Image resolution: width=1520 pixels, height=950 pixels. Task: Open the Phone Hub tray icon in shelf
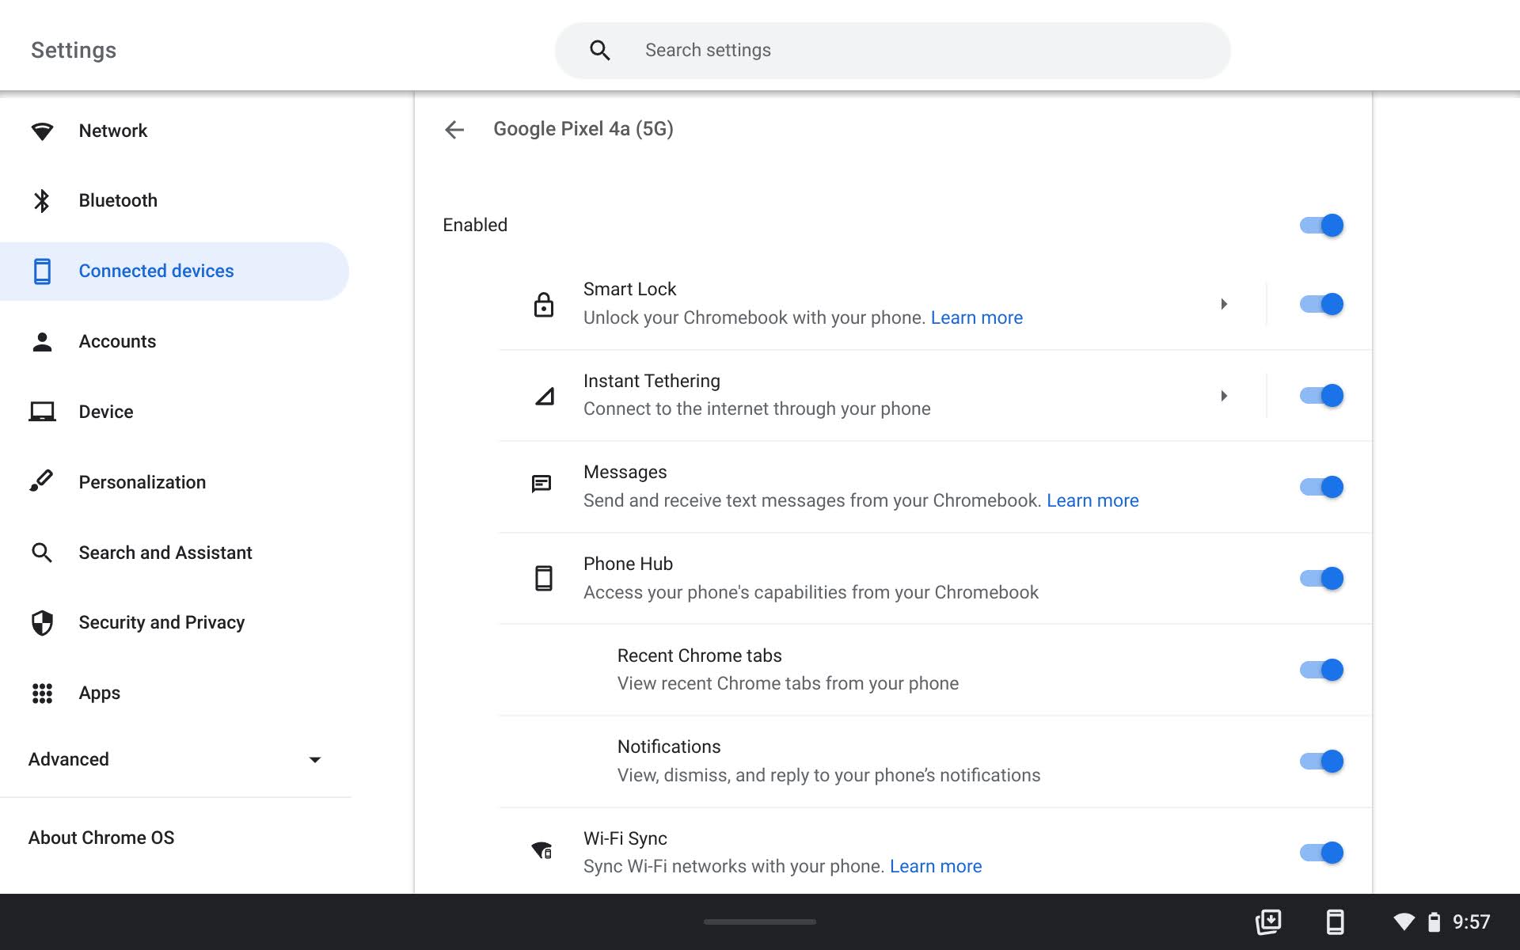click(1335, 921)
